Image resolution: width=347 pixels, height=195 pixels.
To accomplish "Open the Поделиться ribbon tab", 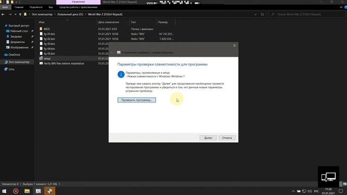I will coord(36,7).
